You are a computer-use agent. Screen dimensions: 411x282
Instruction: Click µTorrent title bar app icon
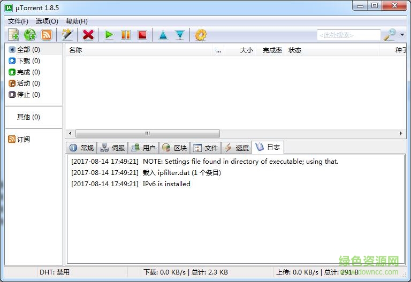coord(9,8)
